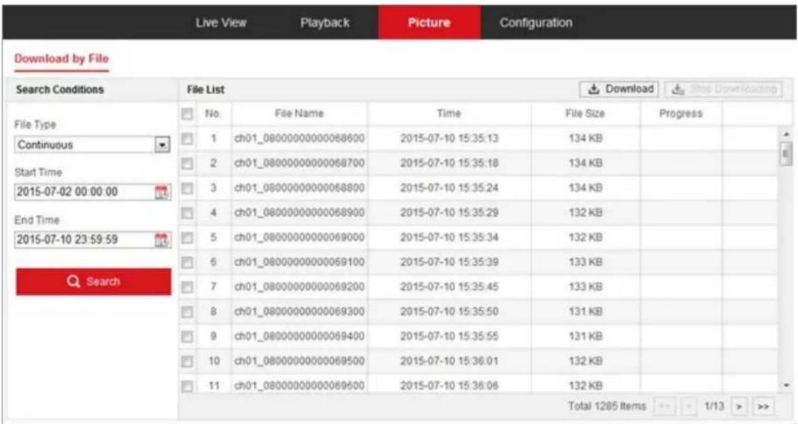Click time 2015-07-10 15:35:13
This screenshot has width=798, height=424.
pos(449,138)
